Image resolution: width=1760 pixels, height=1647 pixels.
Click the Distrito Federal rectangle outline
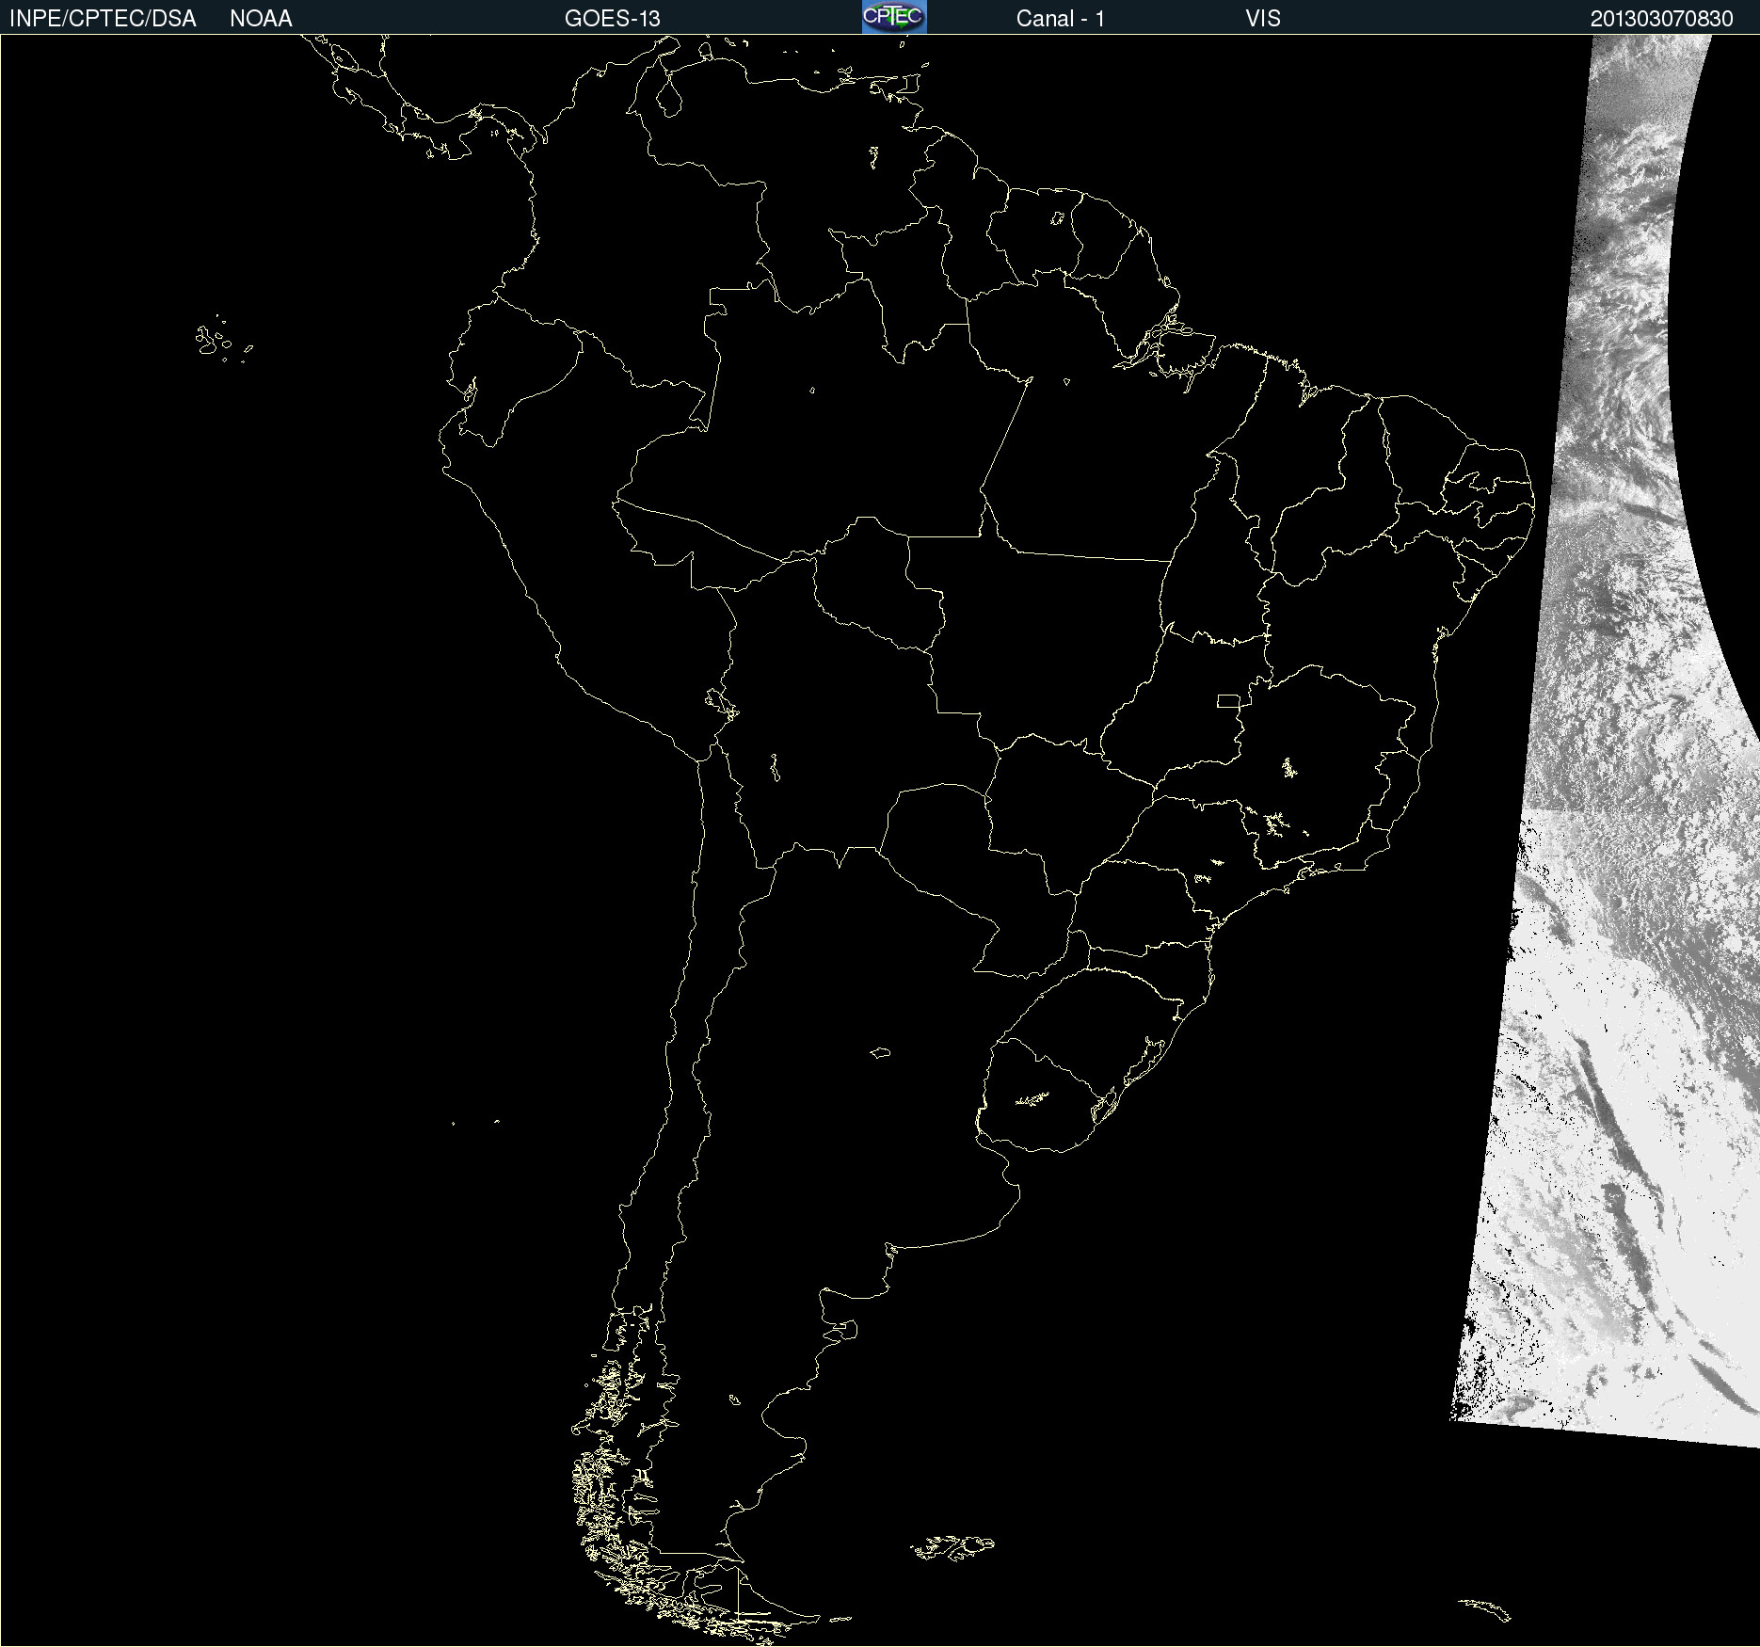[1227, 700]
